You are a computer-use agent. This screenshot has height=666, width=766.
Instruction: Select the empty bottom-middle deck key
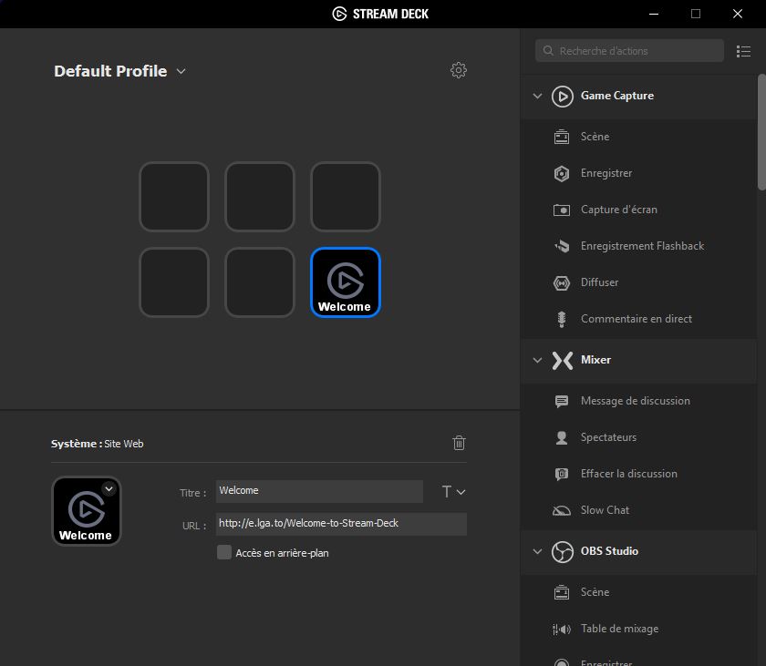[259, 282]
